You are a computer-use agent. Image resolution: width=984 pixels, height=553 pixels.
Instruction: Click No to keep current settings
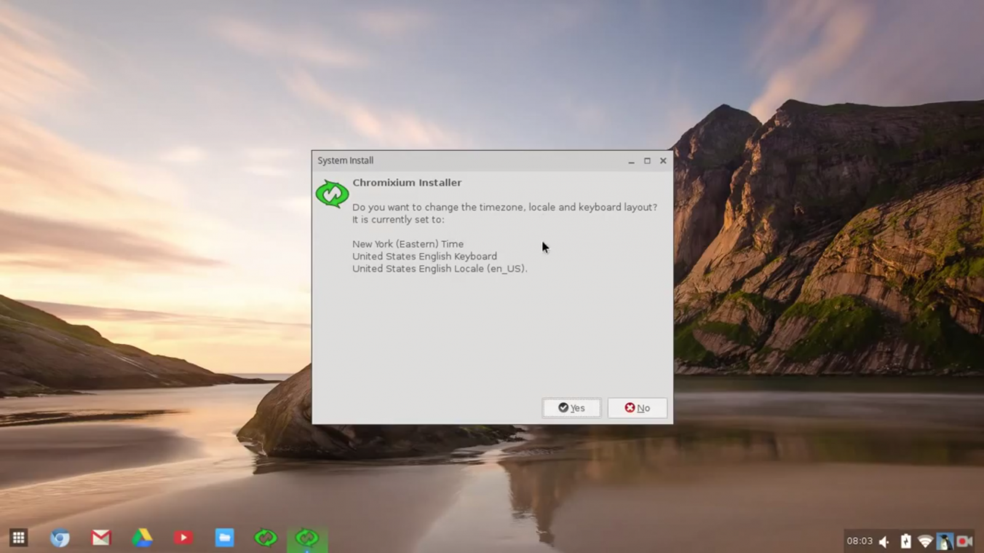coord(637,408)
